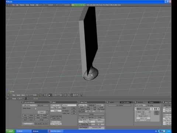Open the File menu in top header
The width and height of the screenshot is (177, 133).
pos(13,5)
